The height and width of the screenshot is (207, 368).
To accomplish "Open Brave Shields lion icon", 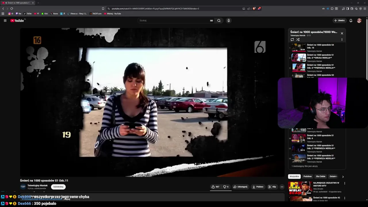I will (x=254, y=9).
